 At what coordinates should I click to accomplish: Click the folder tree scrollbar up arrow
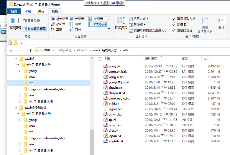(x=92, y=58)
